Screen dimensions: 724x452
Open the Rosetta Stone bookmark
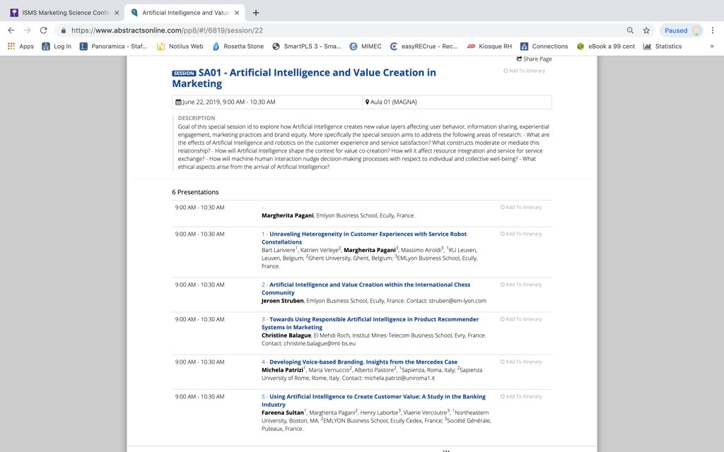[x=238, y=46]
